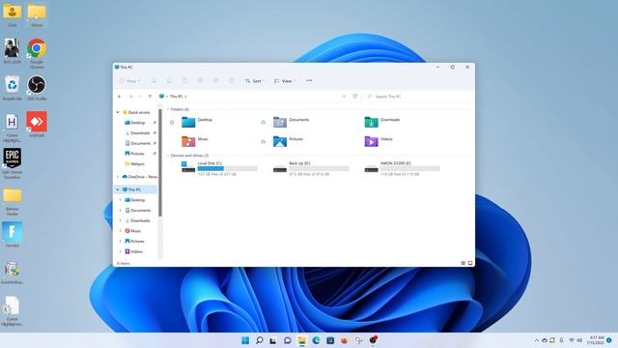Open the Sort dropdown

pos(255,81)
